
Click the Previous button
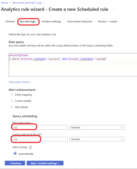pyautogui.click(x=15, y=163)
